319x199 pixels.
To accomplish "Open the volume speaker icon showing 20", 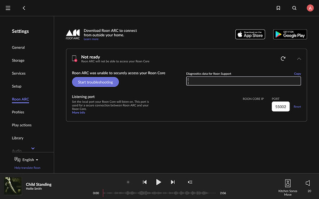I will tap(308, 183).
